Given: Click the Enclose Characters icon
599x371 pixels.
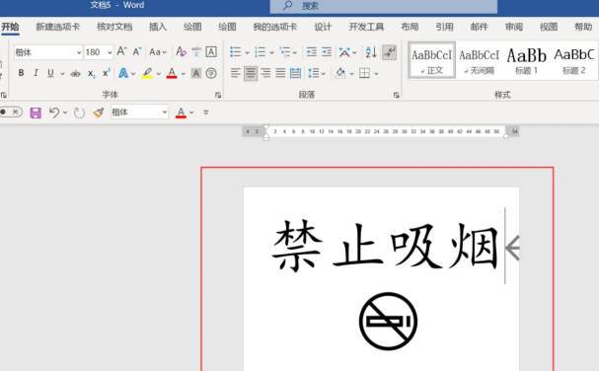Looking at the screenshot, I should point(211,73).
